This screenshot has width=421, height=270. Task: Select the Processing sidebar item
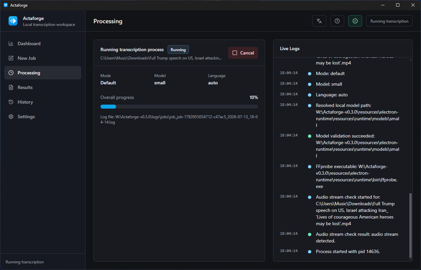[x=43, y=73]
